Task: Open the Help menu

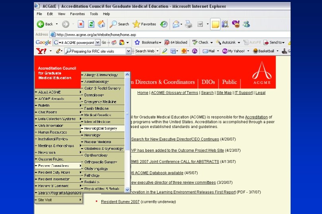Action: [x=107, y=14]
